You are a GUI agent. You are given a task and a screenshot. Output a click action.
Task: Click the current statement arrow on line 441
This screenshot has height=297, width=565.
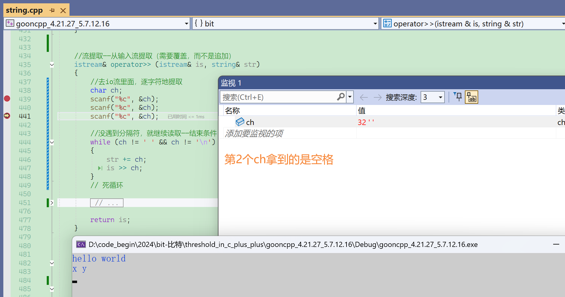click(x=7, y=116)
